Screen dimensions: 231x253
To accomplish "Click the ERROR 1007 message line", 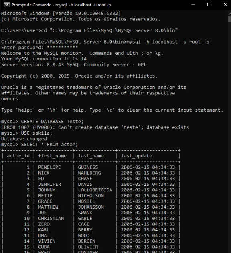I will 95,127.
